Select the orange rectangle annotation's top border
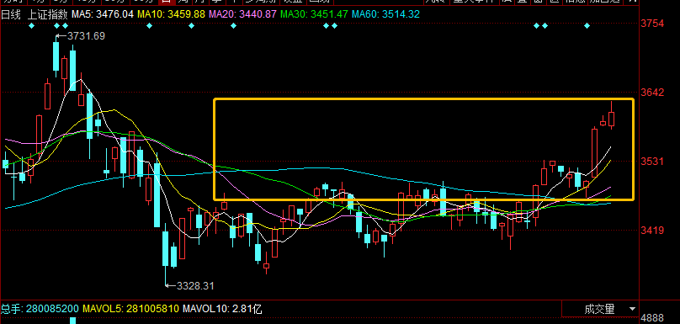 tap(423, 99)
